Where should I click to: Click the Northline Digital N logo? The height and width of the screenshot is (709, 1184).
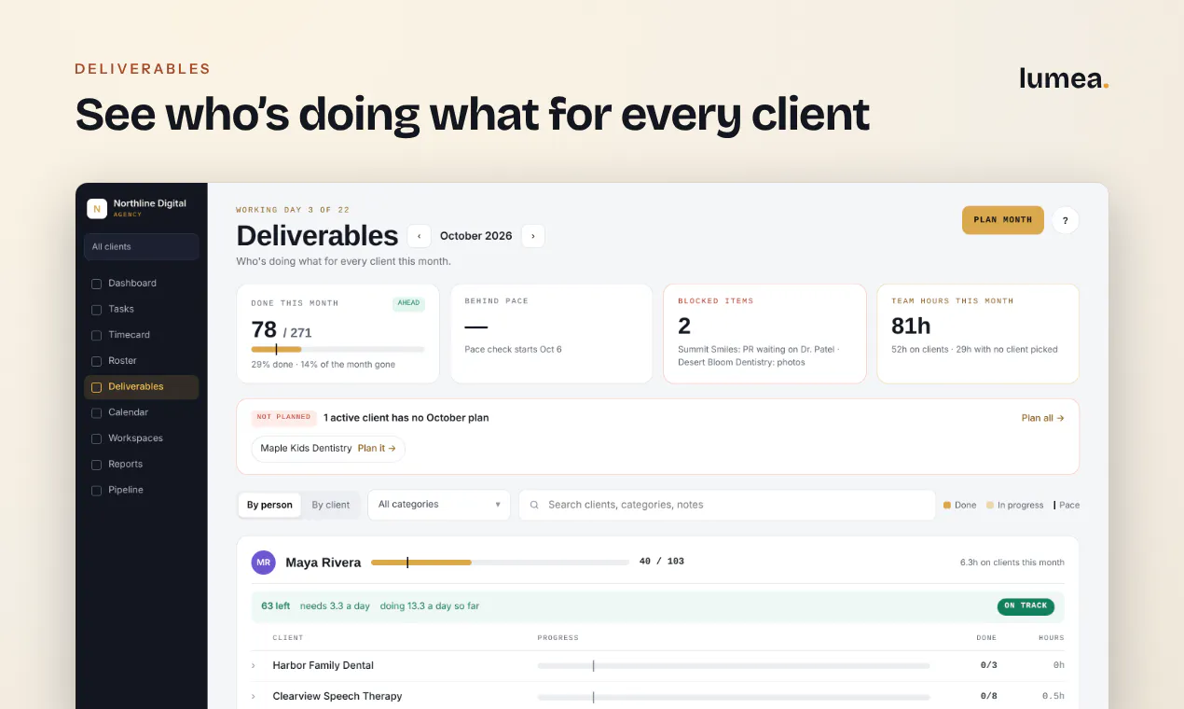pos(97,209)
